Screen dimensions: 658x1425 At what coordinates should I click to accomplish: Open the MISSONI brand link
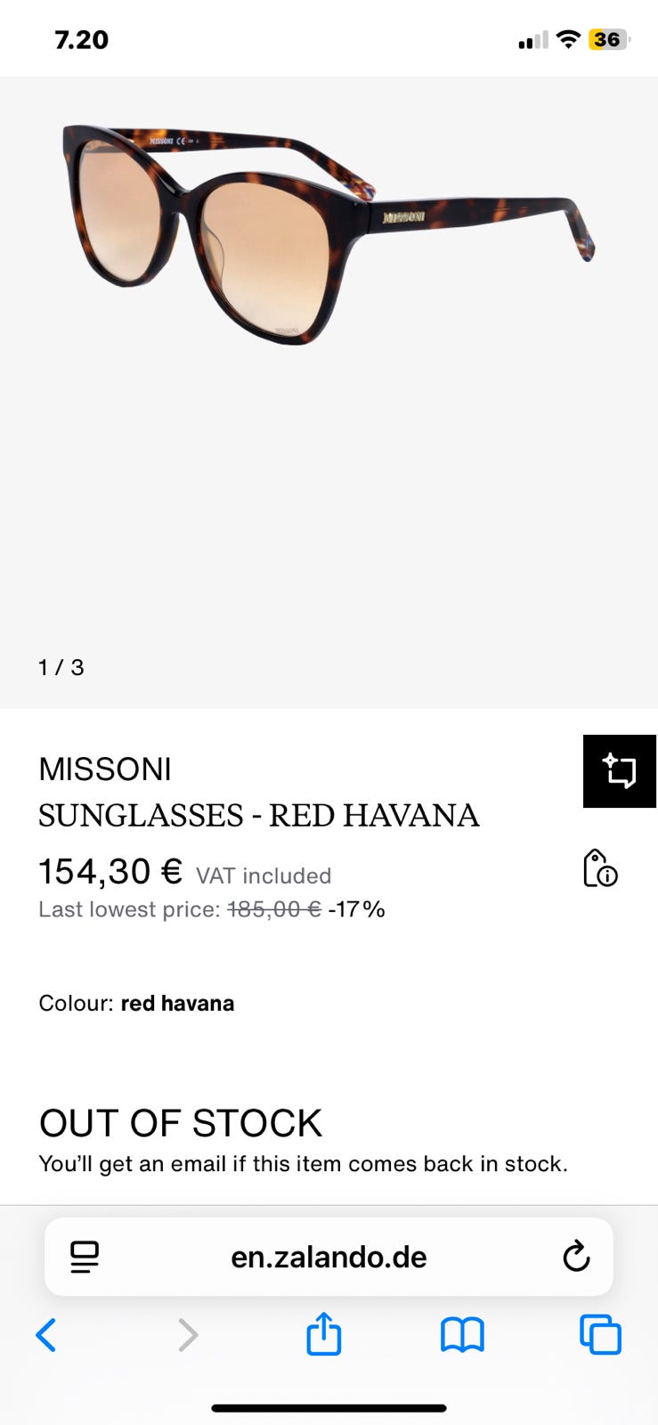[x=105, y=769]
